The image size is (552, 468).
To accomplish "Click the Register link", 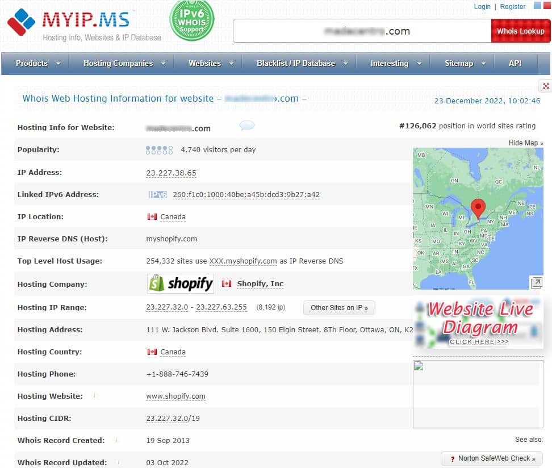I will (x=513, y=7).
